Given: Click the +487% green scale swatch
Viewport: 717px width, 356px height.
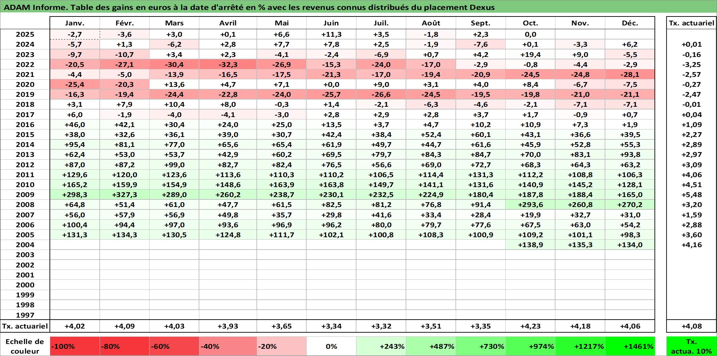Looking at the screenshot, I should (x=431, y=346).
